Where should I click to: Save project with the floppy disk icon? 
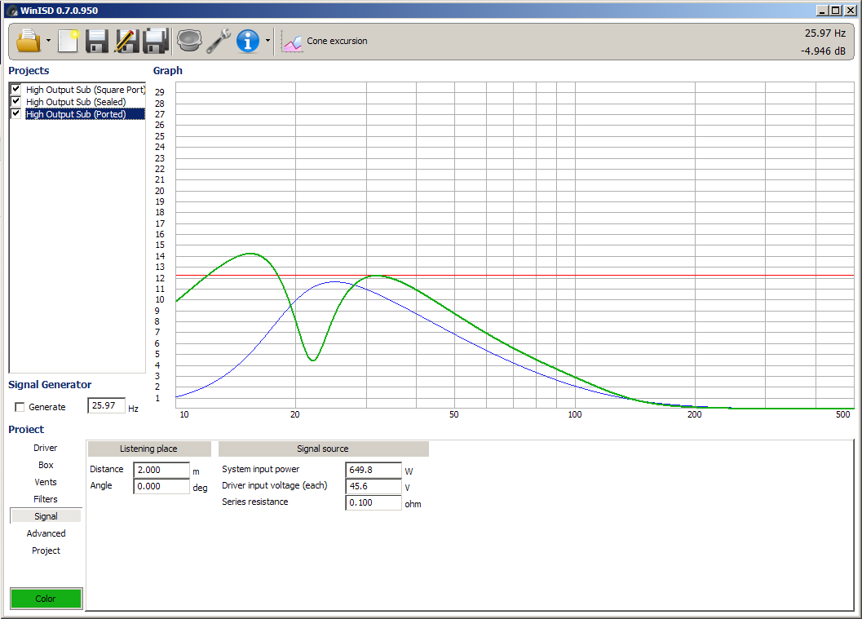tap(97, 41)
